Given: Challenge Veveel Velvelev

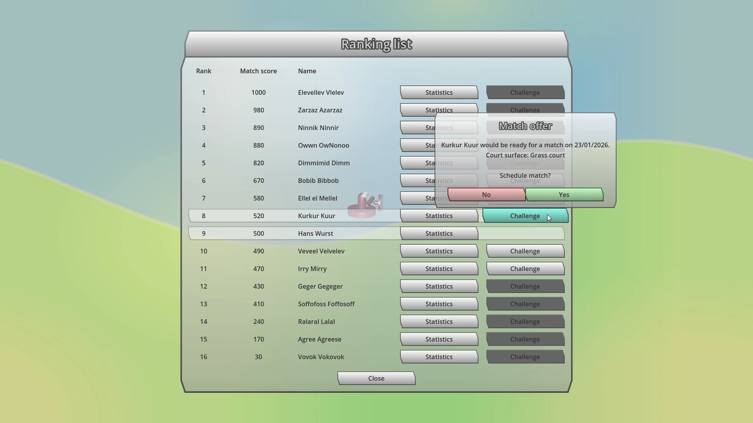Looking at the screenshot, I should [525, 251].
